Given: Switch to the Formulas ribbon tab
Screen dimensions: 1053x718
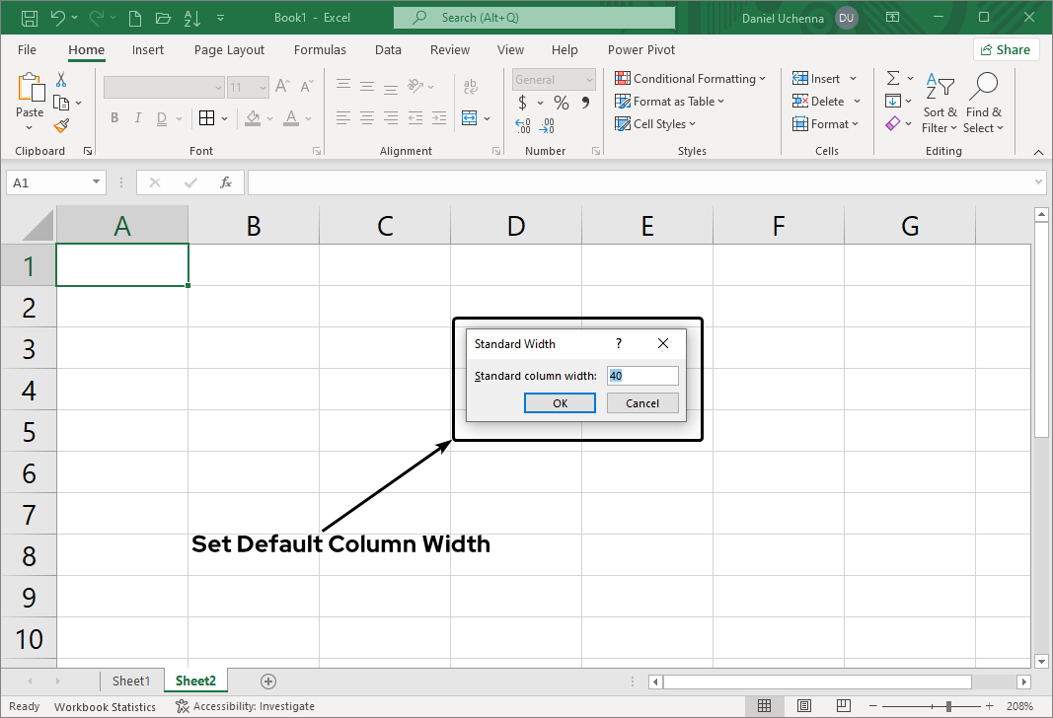Looking at the screenshot, I should coord(320,49).
